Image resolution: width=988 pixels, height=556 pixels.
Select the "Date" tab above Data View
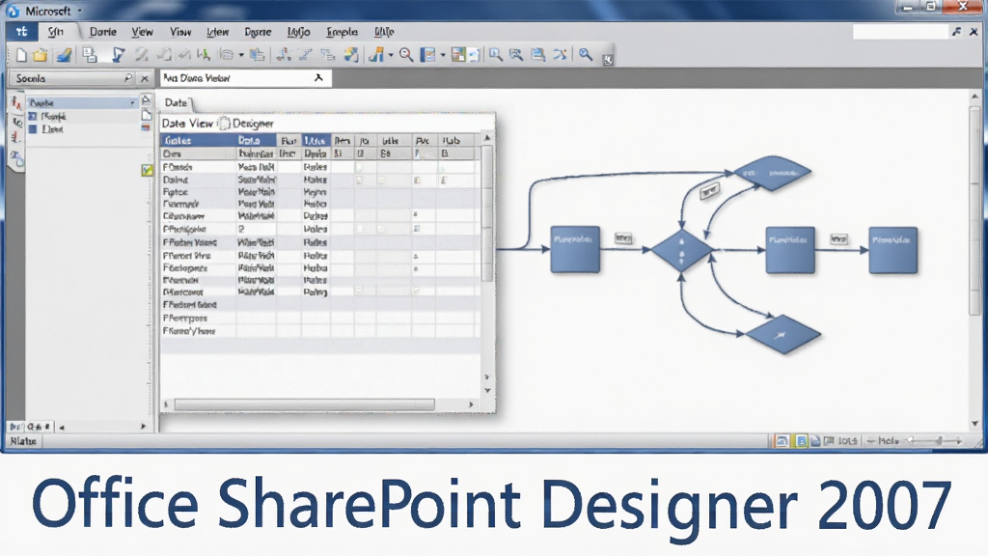(x=176, y=102)
